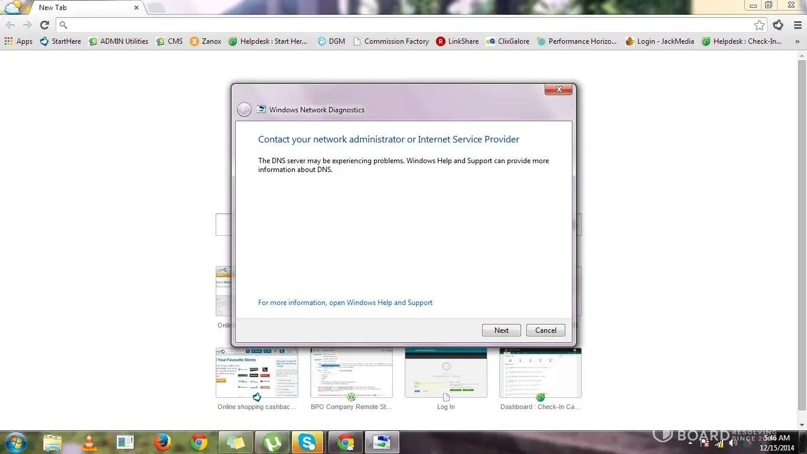Open the Chrome hamburger menu
807x454 pixels.
[x=798, y=25]
